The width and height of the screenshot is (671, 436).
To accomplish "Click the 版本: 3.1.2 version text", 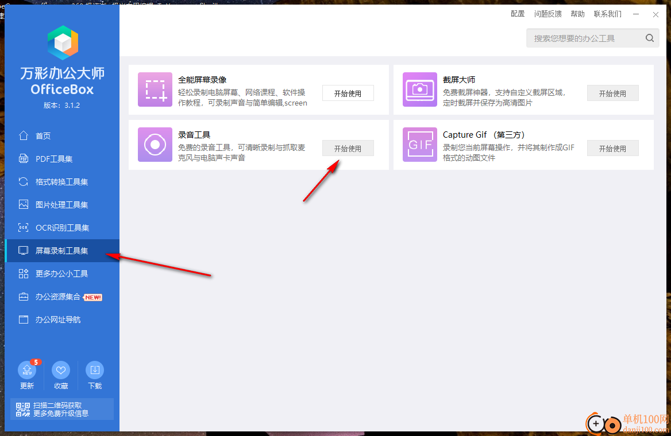I will [x=62, y=105].
